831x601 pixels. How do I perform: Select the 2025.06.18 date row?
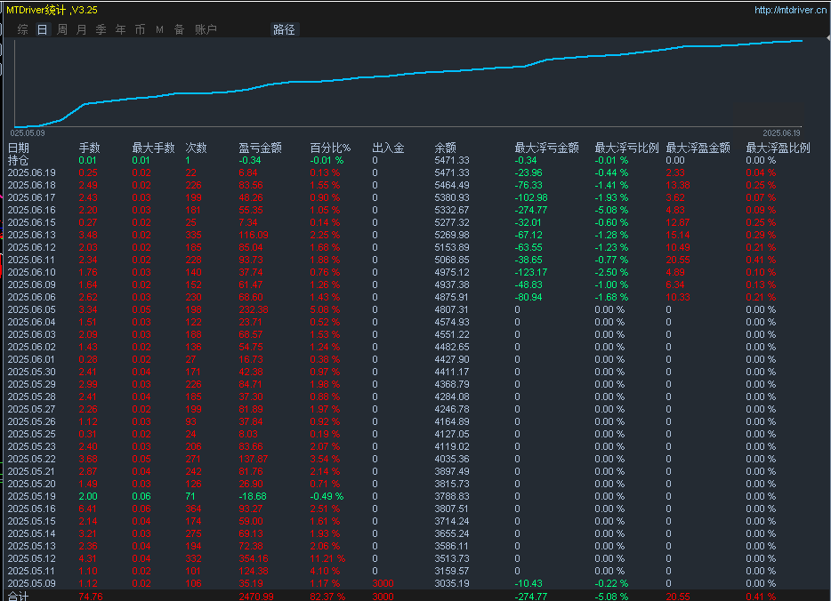tap(32, 185)
